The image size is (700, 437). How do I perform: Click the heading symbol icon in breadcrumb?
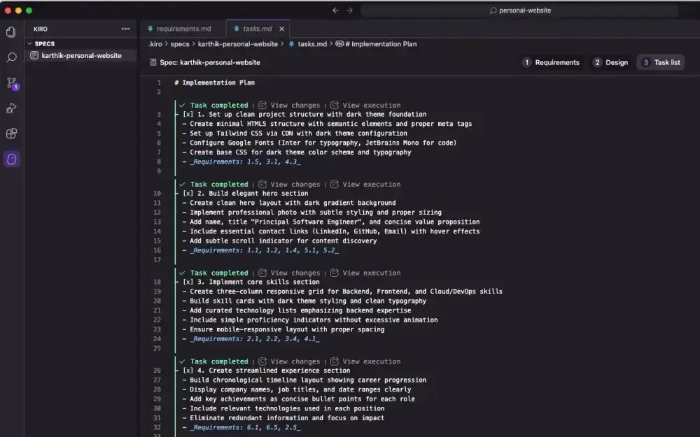pos(339,43)
